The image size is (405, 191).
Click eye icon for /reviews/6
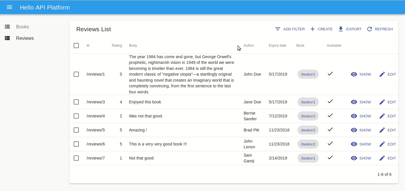point(354,144)
